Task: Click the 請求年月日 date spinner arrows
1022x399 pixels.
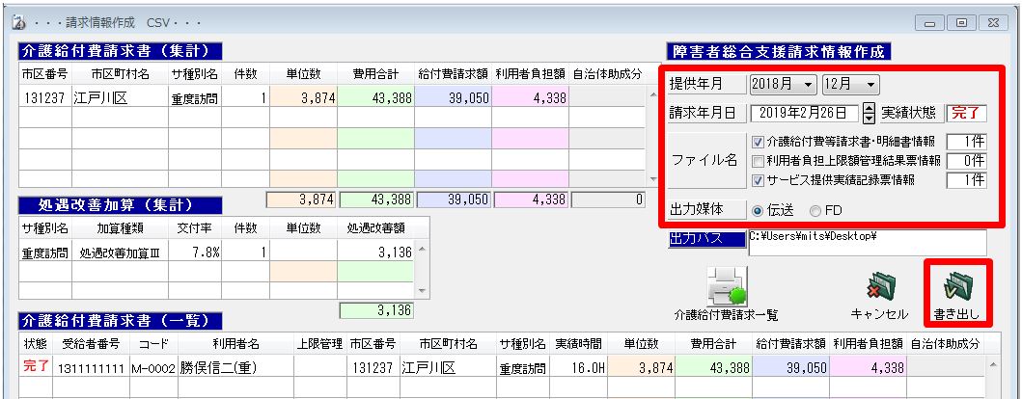Action: (x=868, y=113)
